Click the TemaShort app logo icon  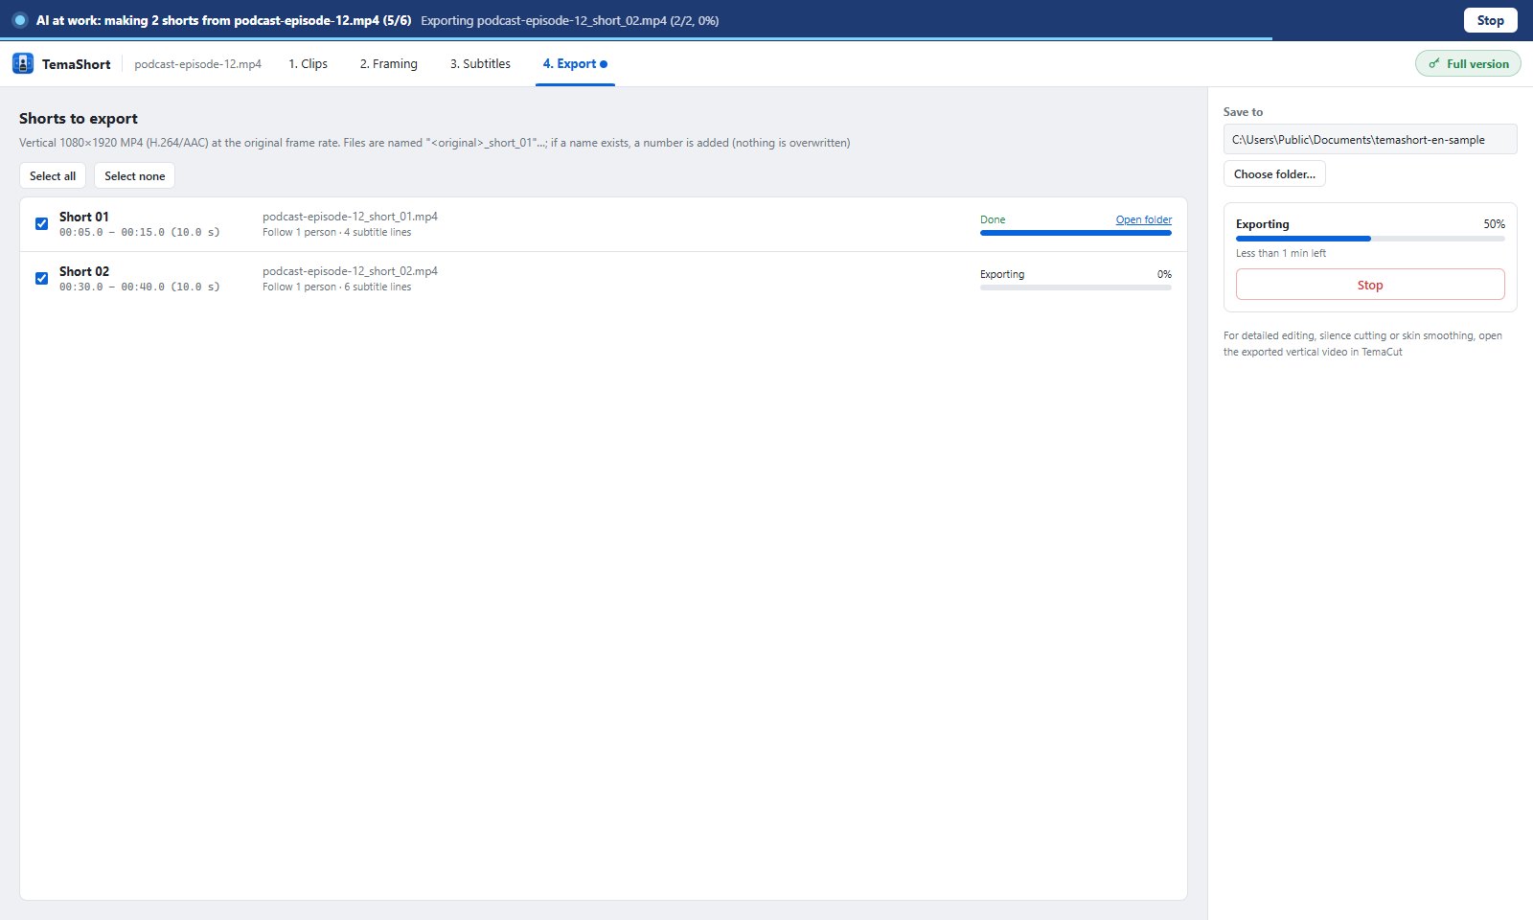coord(23,64)
